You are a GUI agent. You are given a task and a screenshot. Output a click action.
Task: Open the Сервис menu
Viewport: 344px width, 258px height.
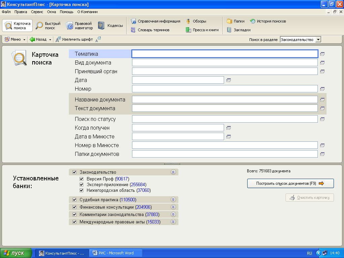pyautogui.click(x=37, y=12)
